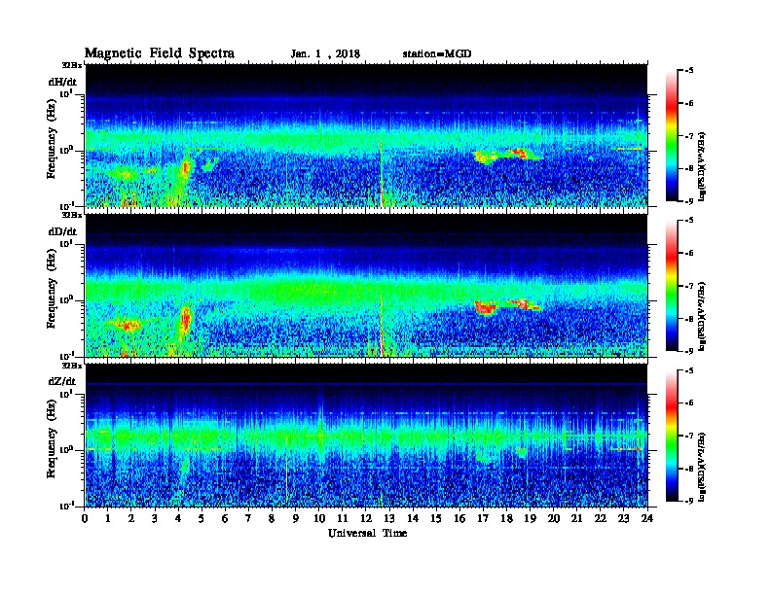Click the 13 tick on Universal Time axis
771x595 pixels.
point(389,519)
